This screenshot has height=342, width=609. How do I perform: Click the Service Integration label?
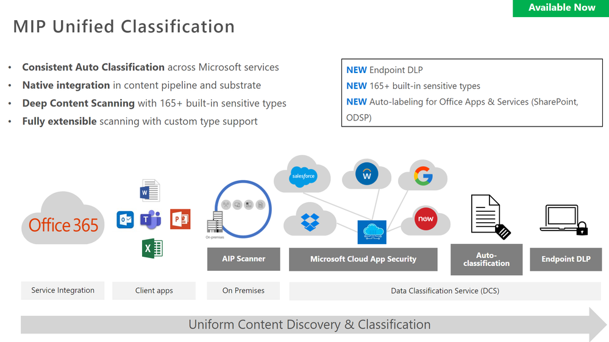pos(63,290)
